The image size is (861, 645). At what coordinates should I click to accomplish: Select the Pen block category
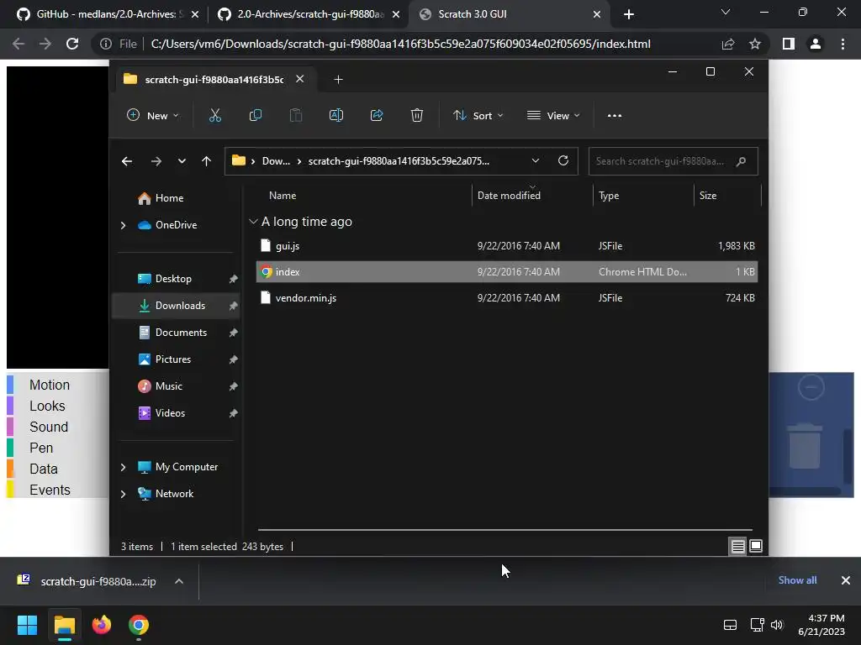(41, 448)
